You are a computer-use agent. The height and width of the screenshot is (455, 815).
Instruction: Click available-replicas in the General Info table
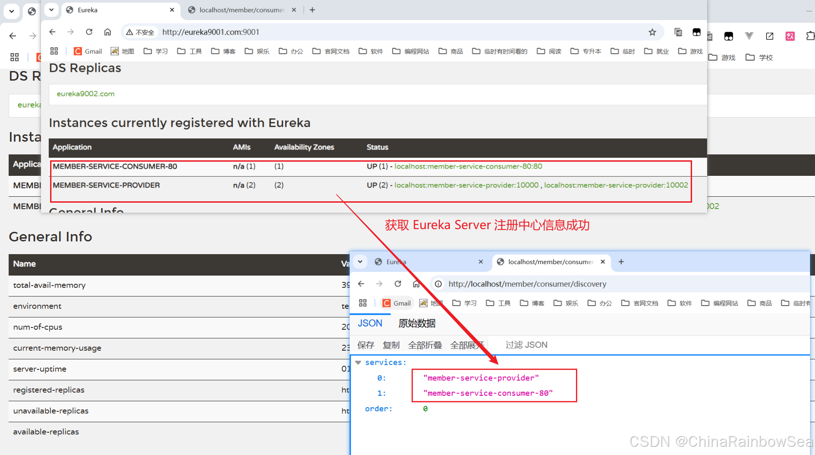coord(46,432)
